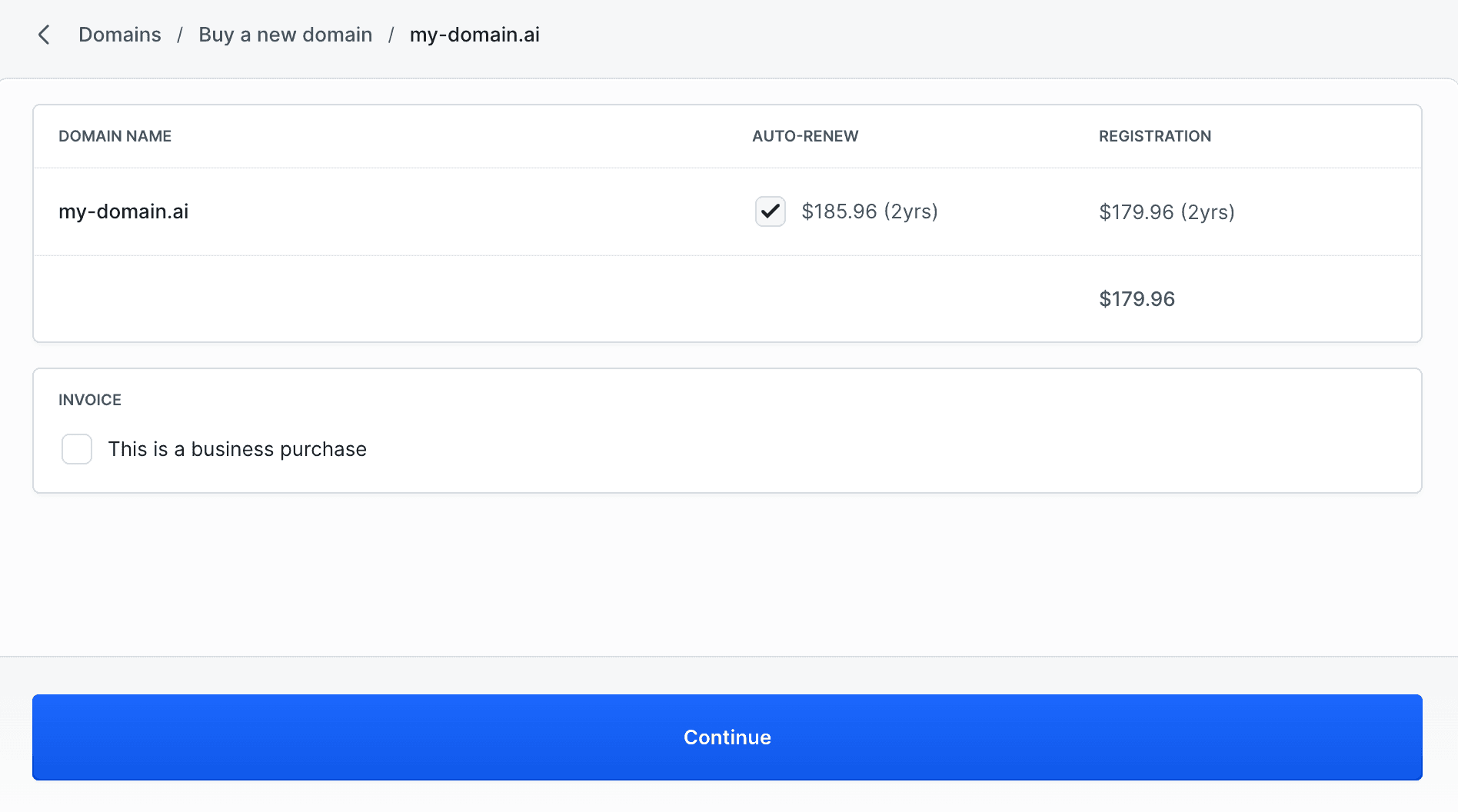1458x812 pixels.
Task: Click the AUTO-RENEW column header
Action: click(x=805, y=136)
